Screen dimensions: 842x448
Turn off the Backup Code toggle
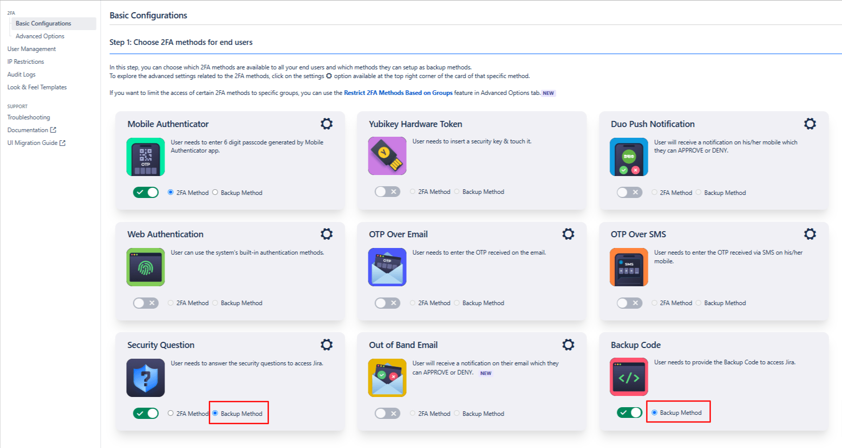click(629, 413)
